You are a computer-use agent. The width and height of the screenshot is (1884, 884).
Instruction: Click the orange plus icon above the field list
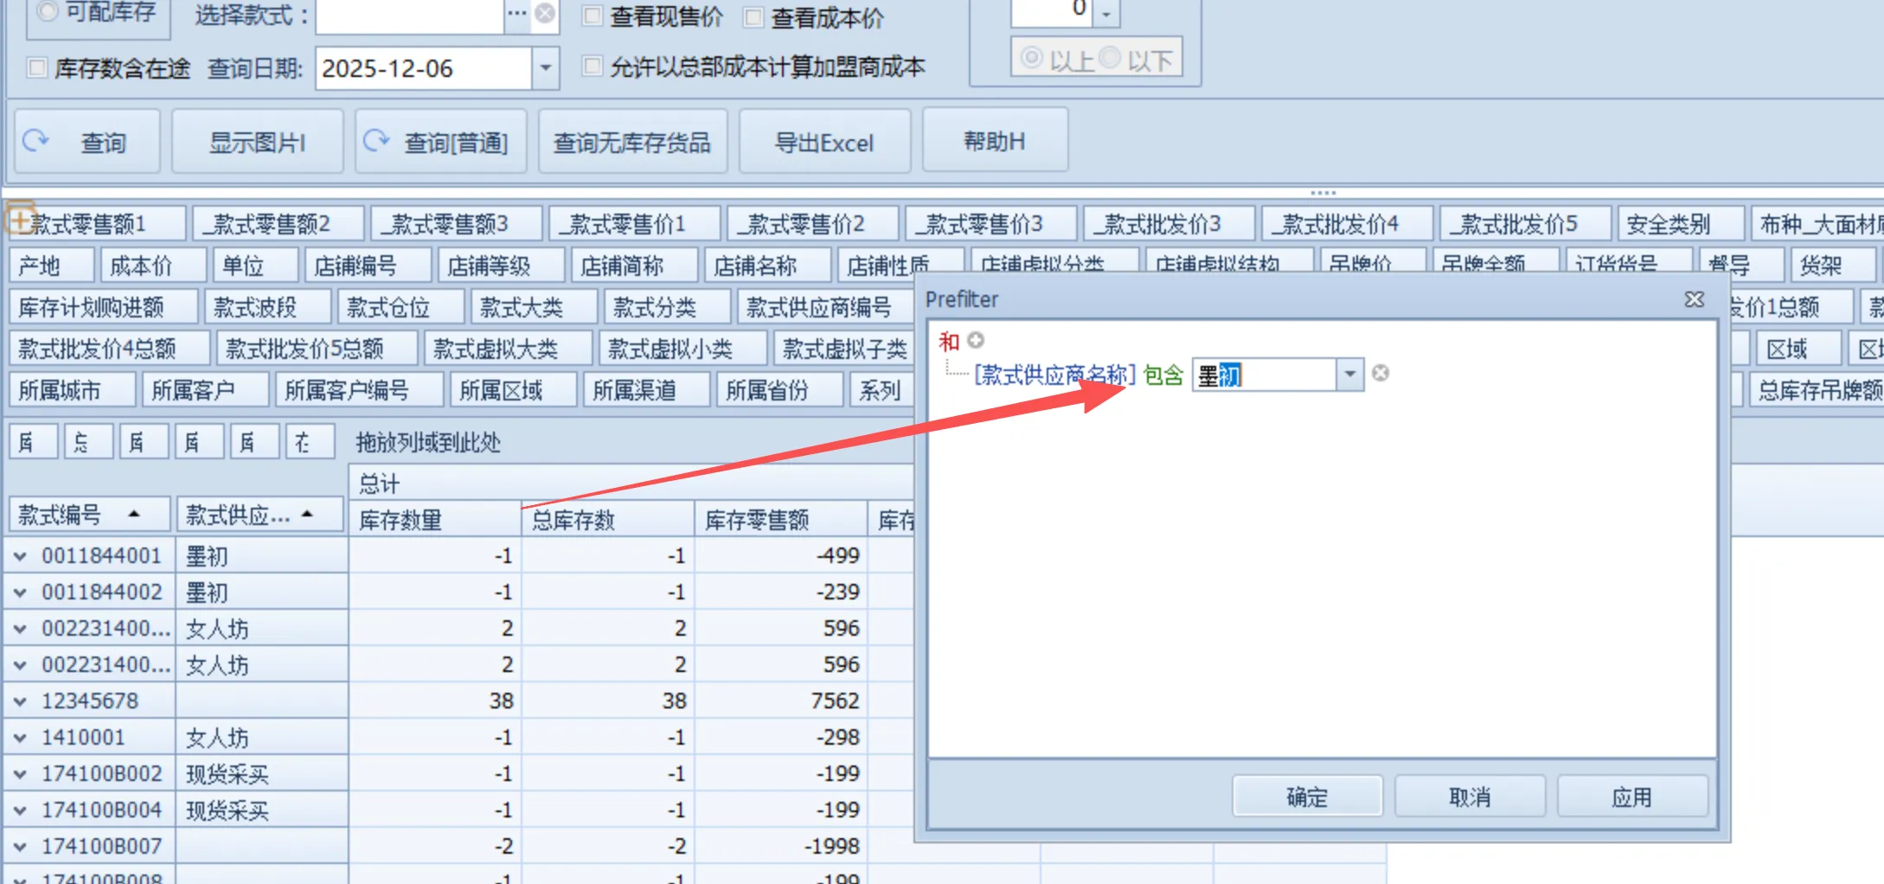(x=19, y=221)
